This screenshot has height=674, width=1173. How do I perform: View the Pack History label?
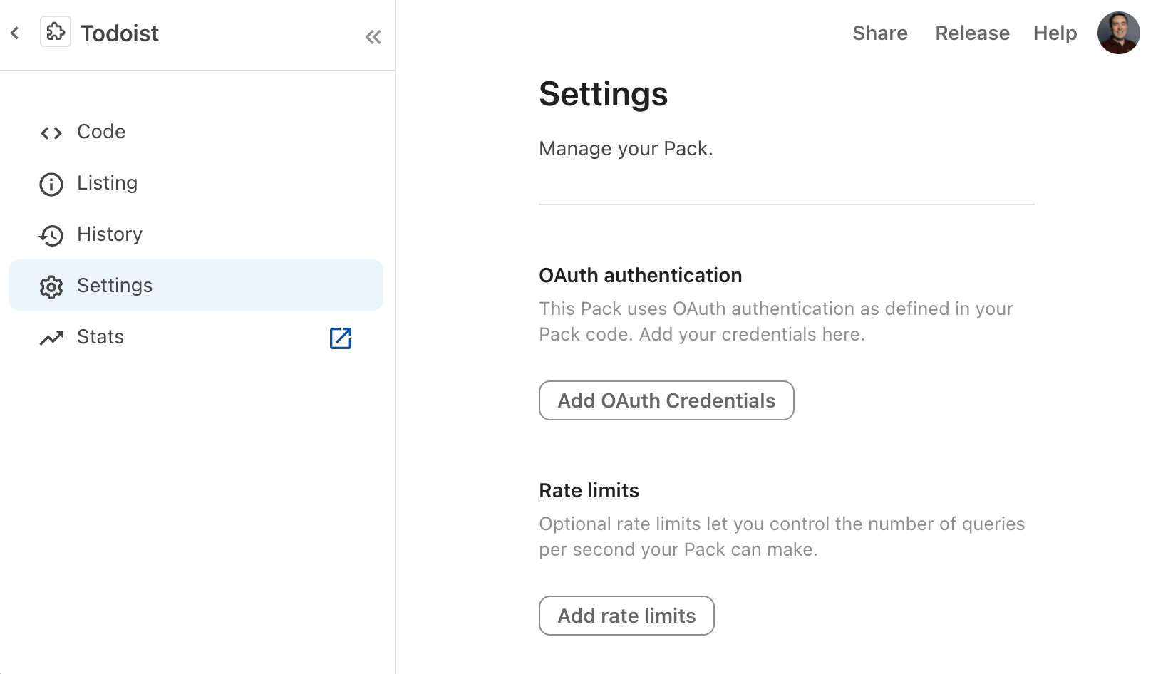tap(110, 234)
